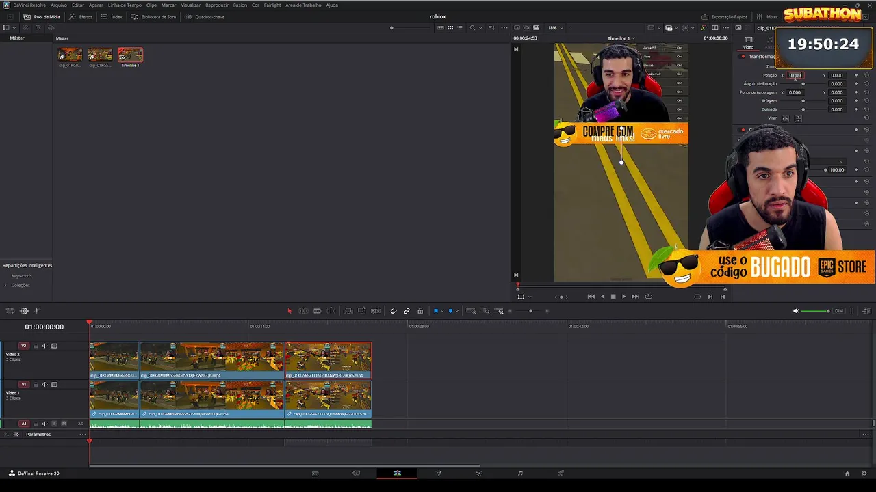The width and height of the screenshot is (876, 492).
Task: Adjust the Ângulo de Rotação slider
Action: [x=803, y=84]
